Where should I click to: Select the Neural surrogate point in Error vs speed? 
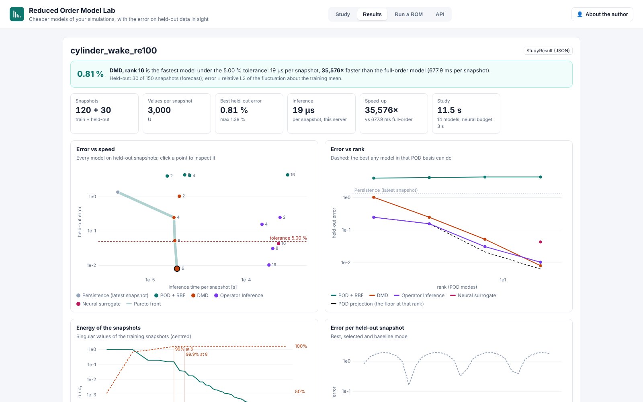(278, 244)
